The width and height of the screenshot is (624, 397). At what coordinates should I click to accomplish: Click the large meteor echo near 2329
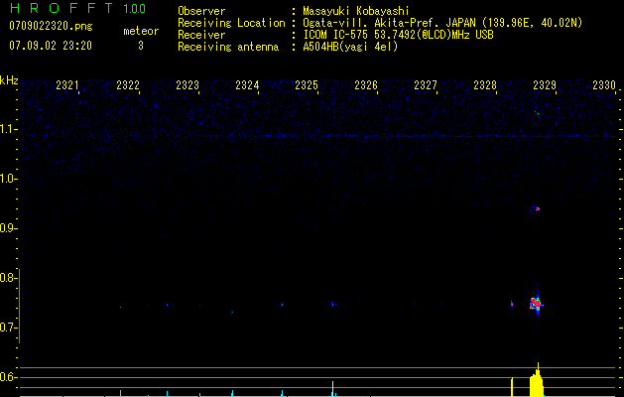(536, 304)
